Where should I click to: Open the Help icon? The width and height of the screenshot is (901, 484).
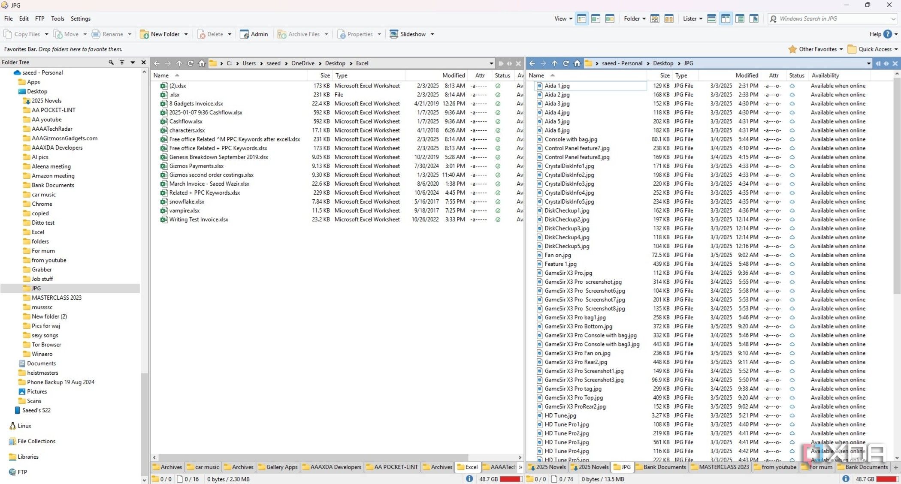tap(888, 34)
